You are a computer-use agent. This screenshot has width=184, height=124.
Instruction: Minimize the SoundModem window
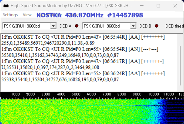pos(142,6)
